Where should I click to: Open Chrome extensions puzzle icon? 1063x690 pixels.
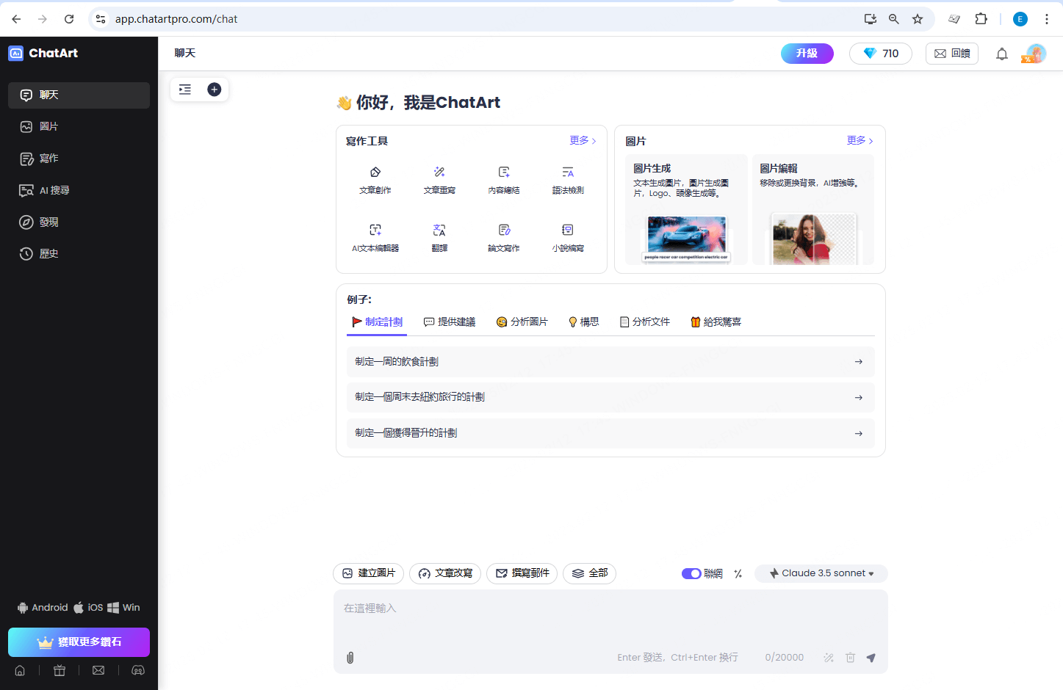pyautogui.click(x=981, y=19)
